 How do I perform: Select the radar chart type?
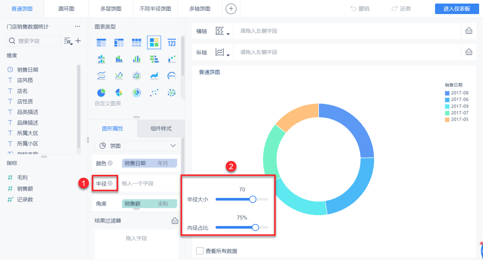coord(137,76)
